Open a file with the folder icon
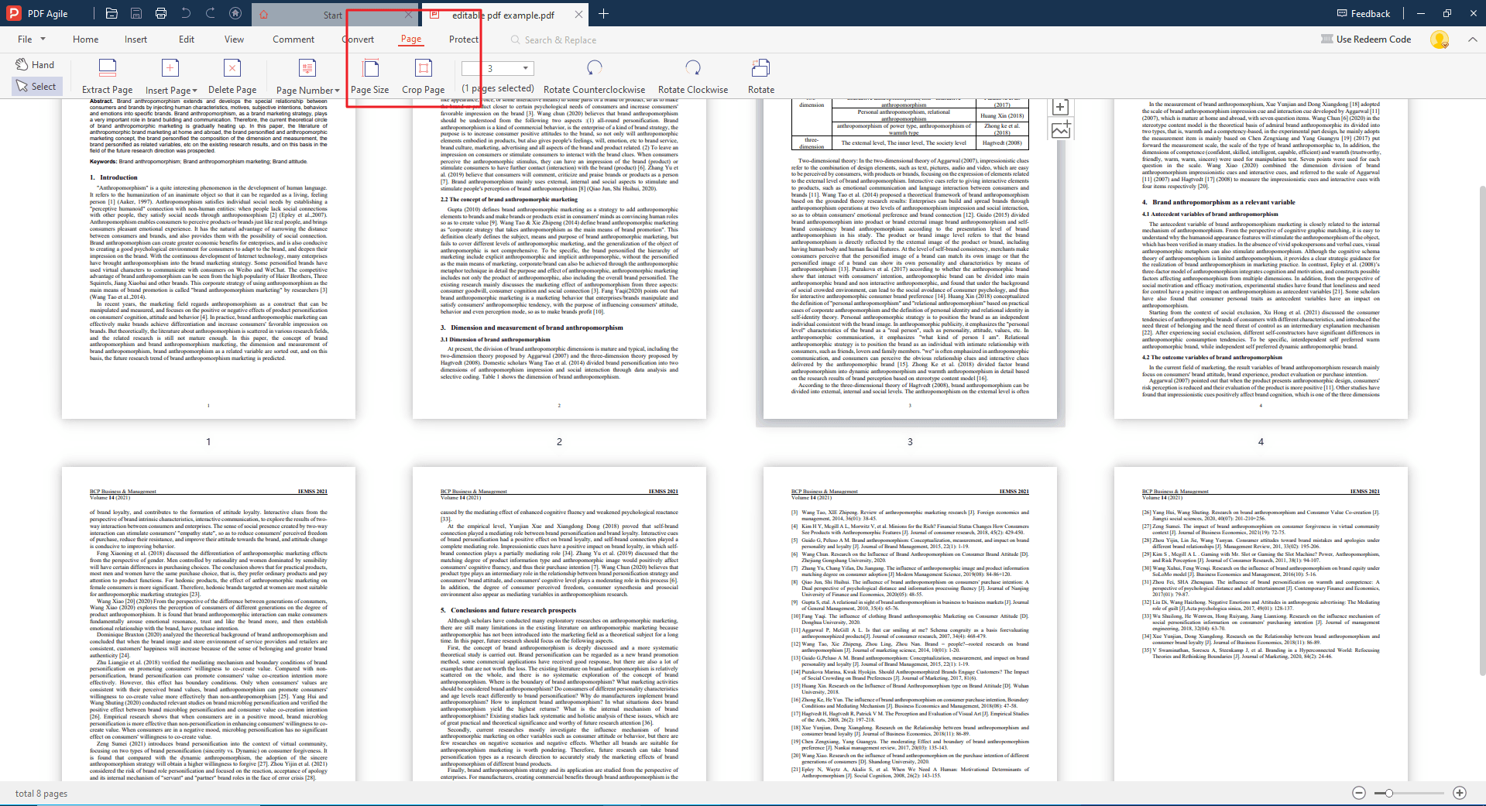The image size is (1486, 806). [112, 14]
